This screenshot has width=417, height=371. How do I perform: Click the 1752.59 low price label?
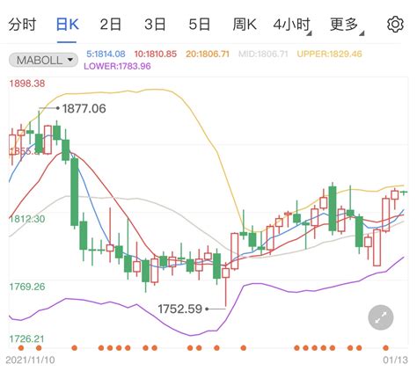(179, 309)
